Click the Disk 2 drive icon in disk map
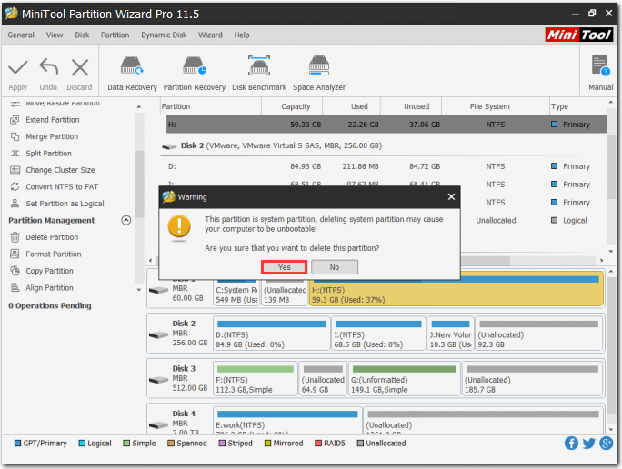 point(159,335)
